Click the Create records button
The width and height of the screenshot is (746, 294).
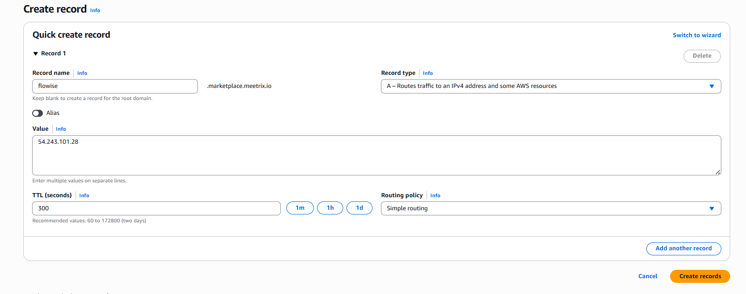[x=700, y=276]
